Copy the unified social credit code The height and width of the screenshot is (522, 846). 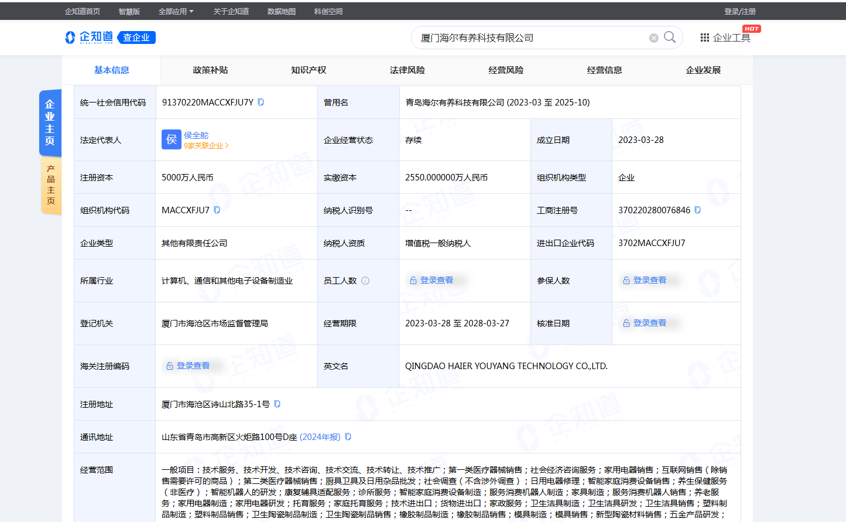[261, 102]
